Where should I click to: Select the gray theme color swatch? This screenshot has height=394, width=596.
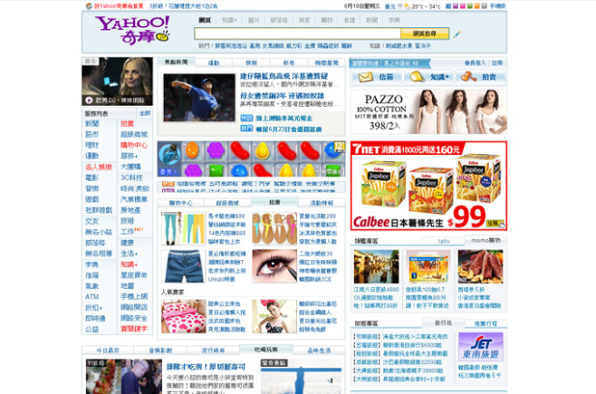[485, 6]
